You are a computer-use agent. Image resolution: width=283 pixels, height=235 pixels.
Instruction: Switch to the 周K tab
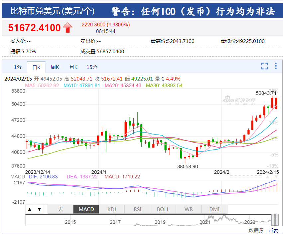click(55, 67)
